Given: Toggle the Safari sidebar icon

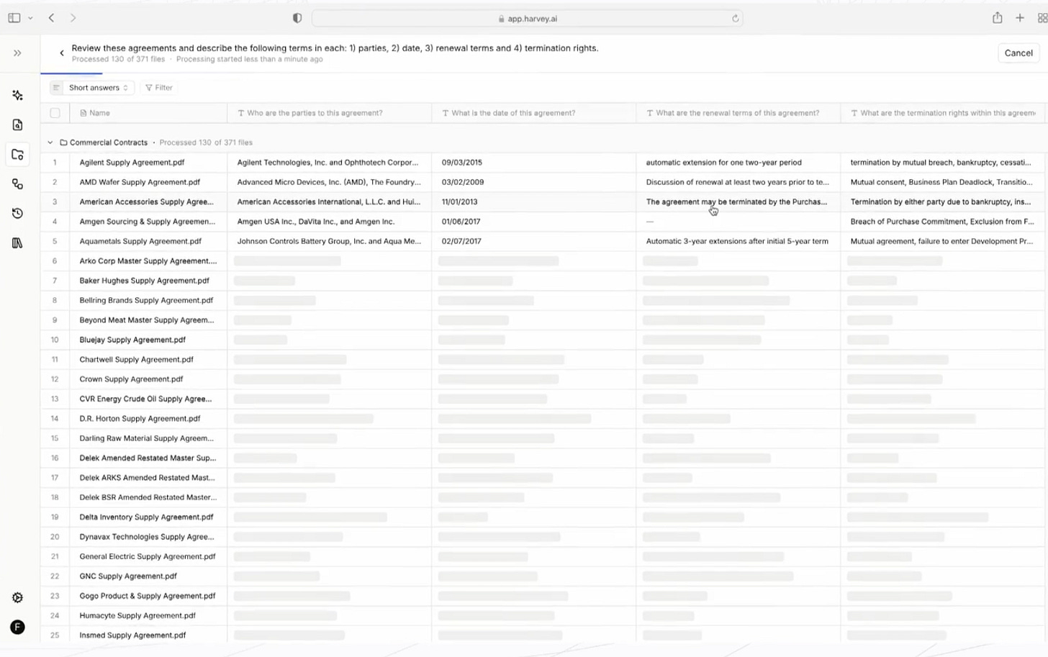Looking at the screenshot, I should (14, 18).
